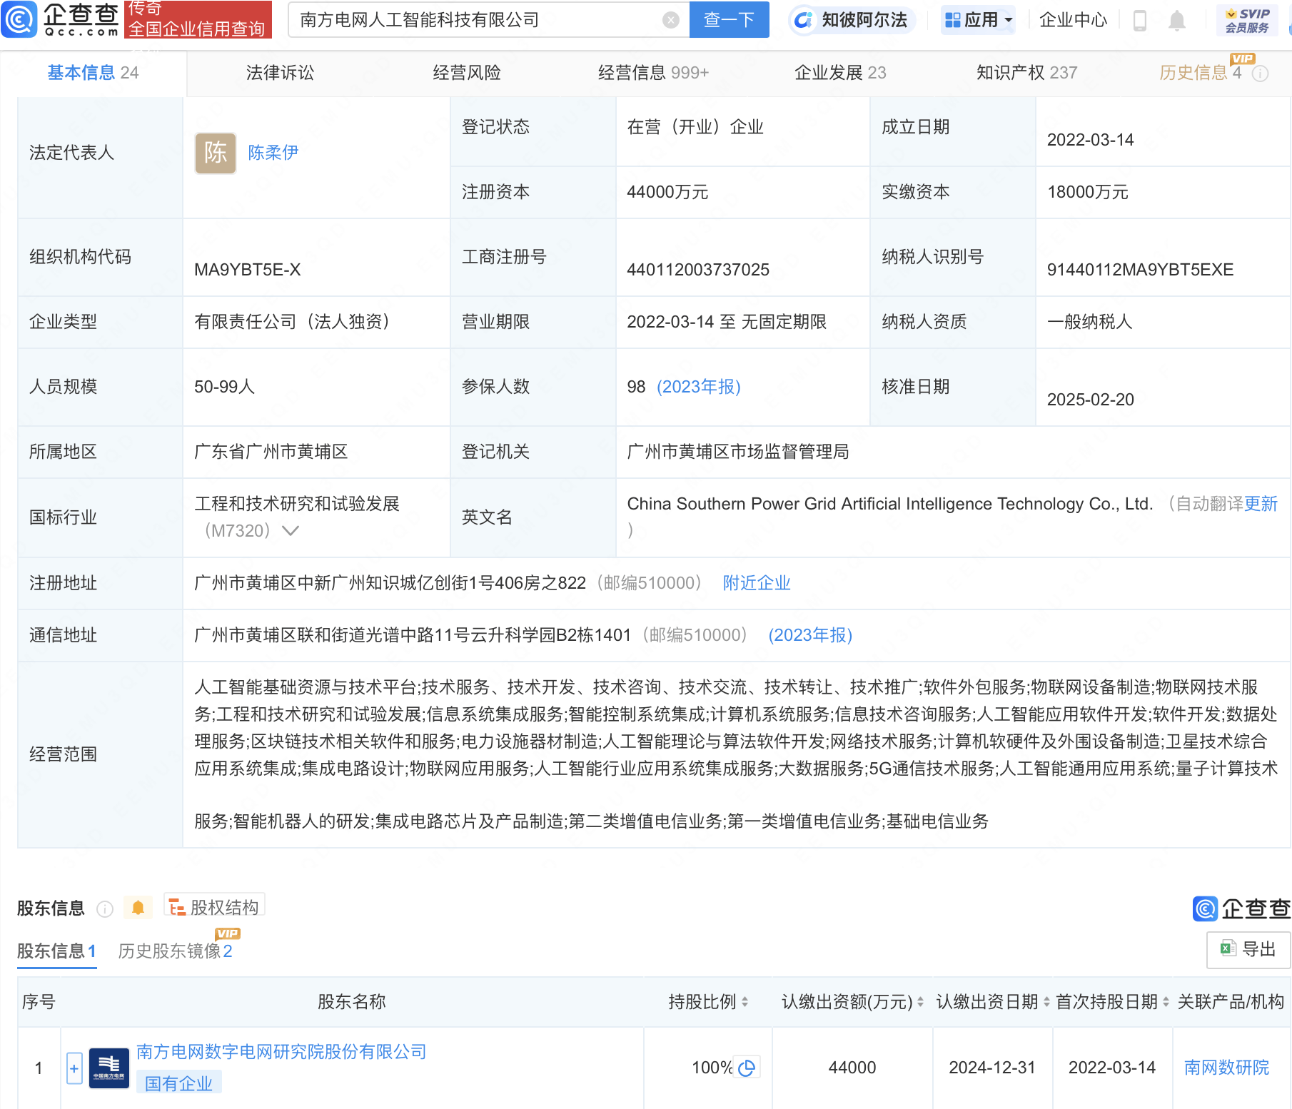Switch to 企业发展 23 tab
1292x1109 pixels.
(x=840, y=73)
